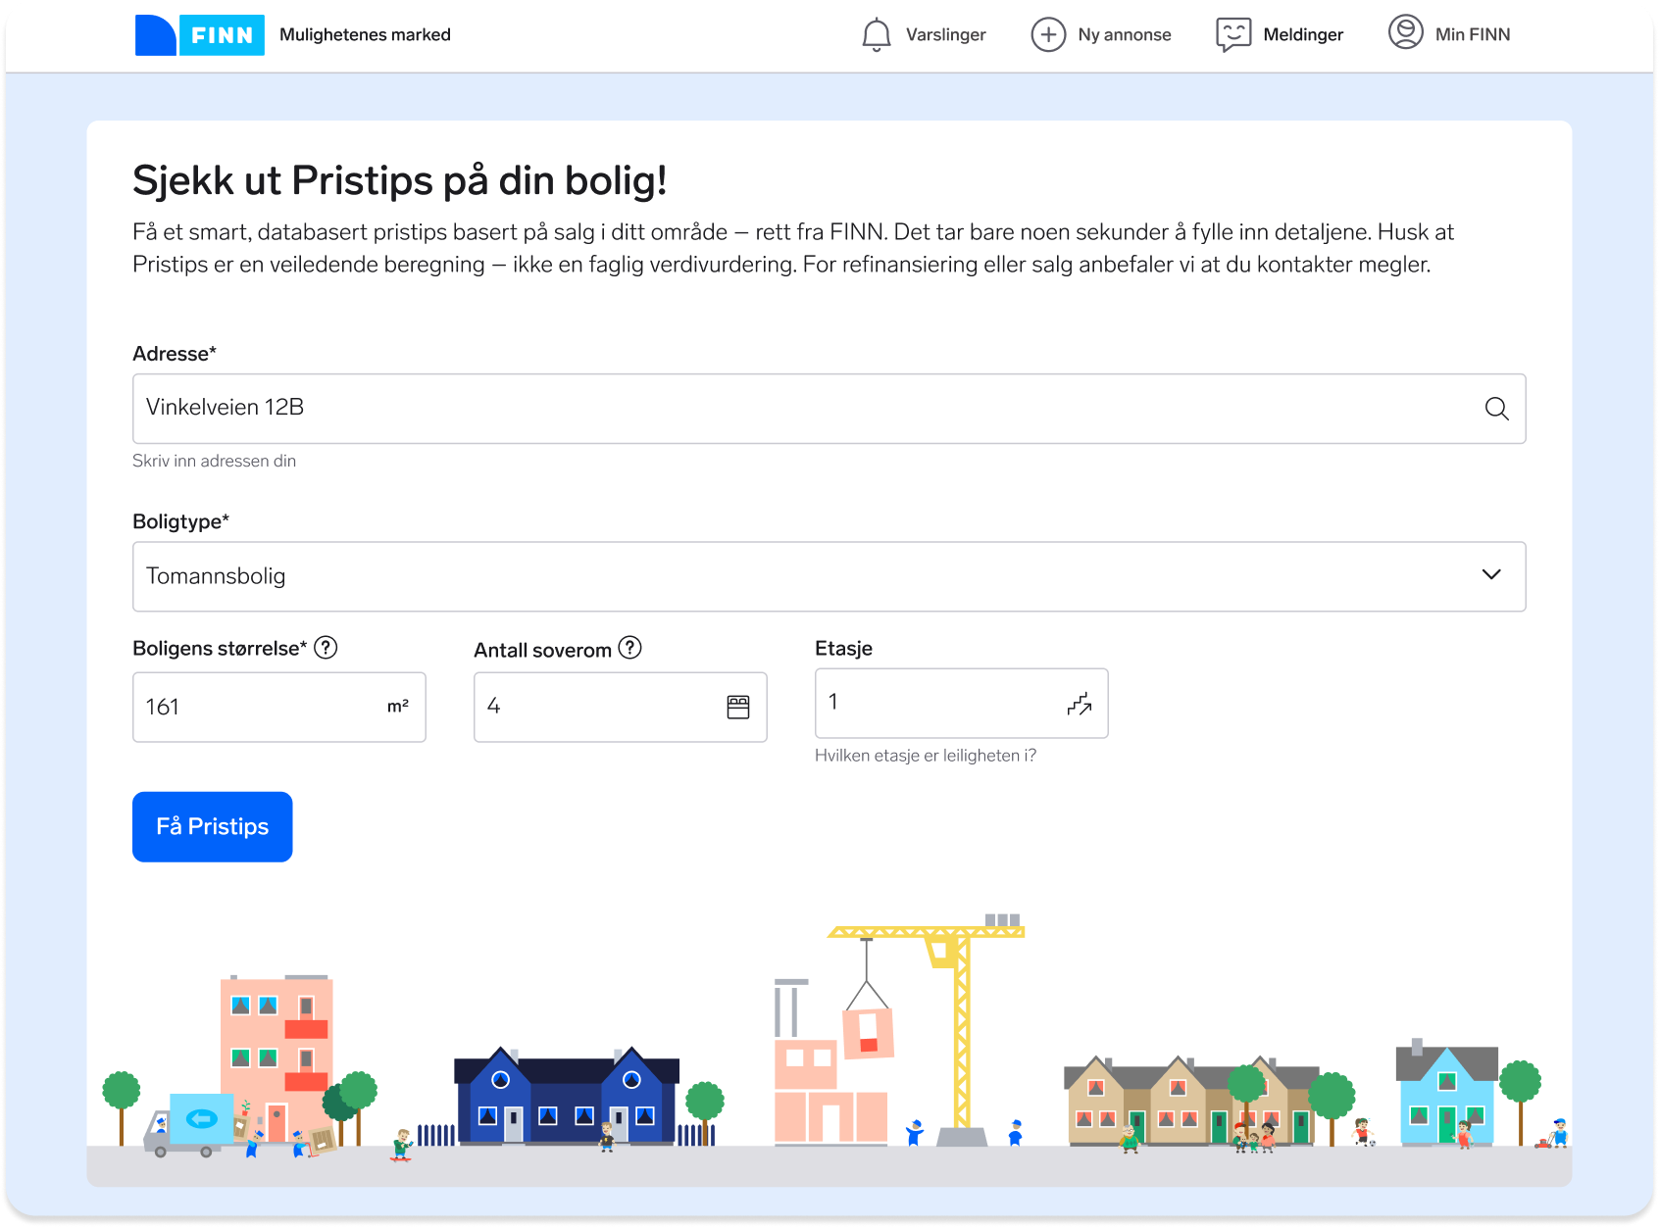Expand the chevron next to Tomannsbolig
This screenshot has height=1228, width=1659.
point(1492,576)
